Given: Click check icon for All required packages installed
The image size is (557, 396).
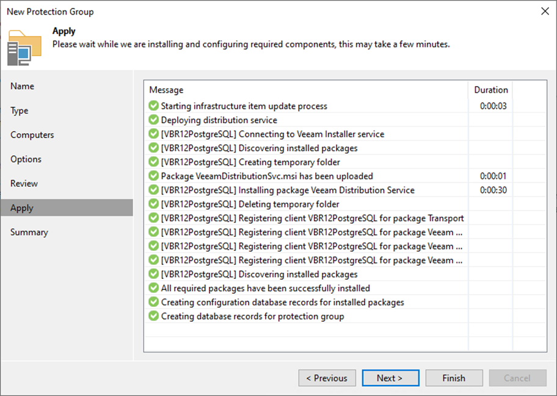Looking at the screenshot, I should 154,288.
